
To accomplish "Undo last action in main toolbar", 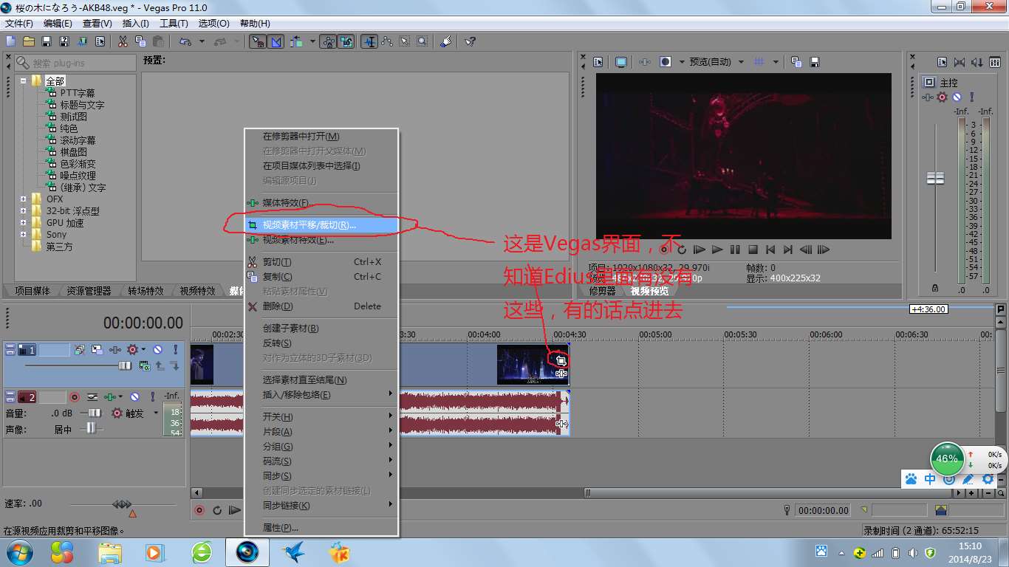I will 185,41.
